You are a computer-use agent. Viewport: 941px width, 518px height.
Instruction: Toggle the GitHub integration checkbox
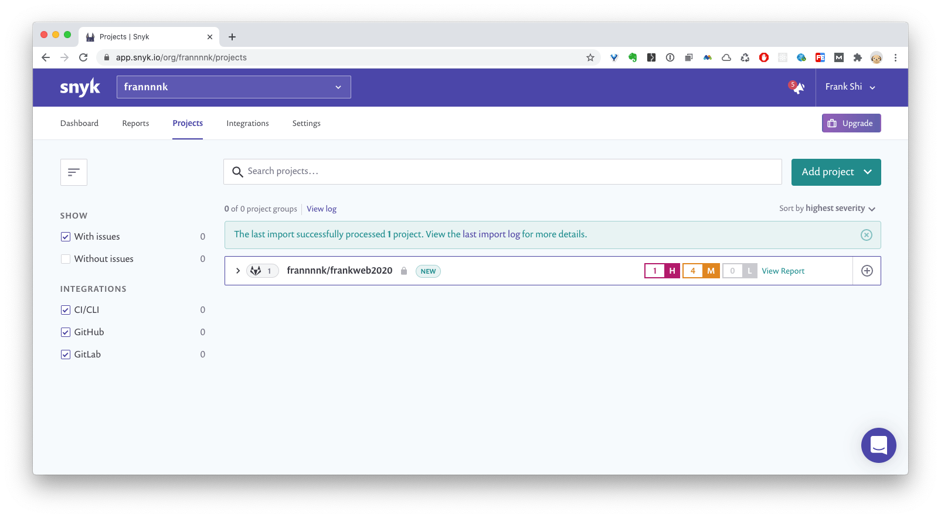click(66, 332)
